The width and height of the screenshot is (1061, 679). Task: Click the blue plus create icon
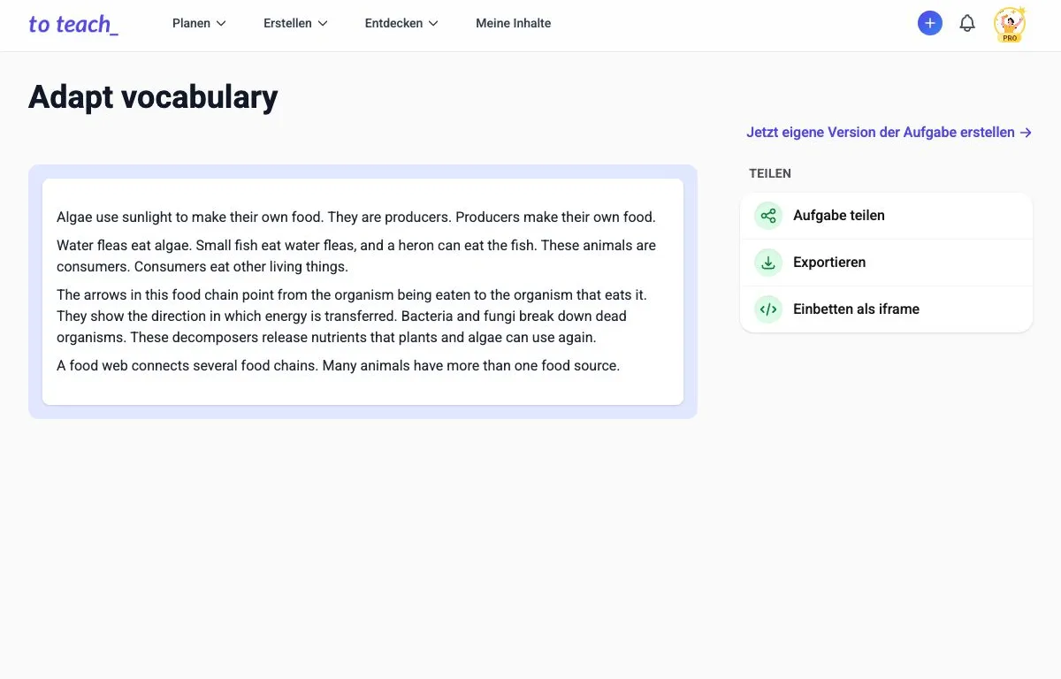(929, 23)
